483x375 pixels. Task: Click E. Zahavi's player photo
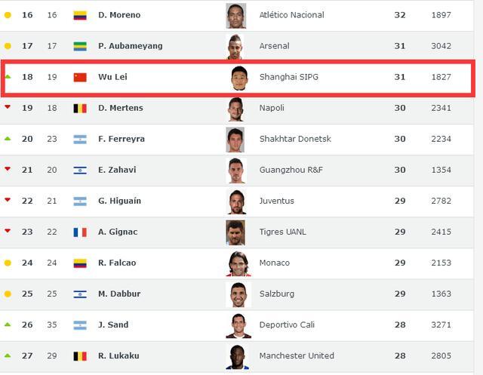pos(235,171)
